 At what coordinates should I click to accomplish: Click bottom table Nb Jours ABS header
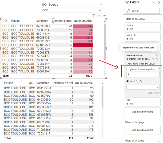click(x=84, y=83)
